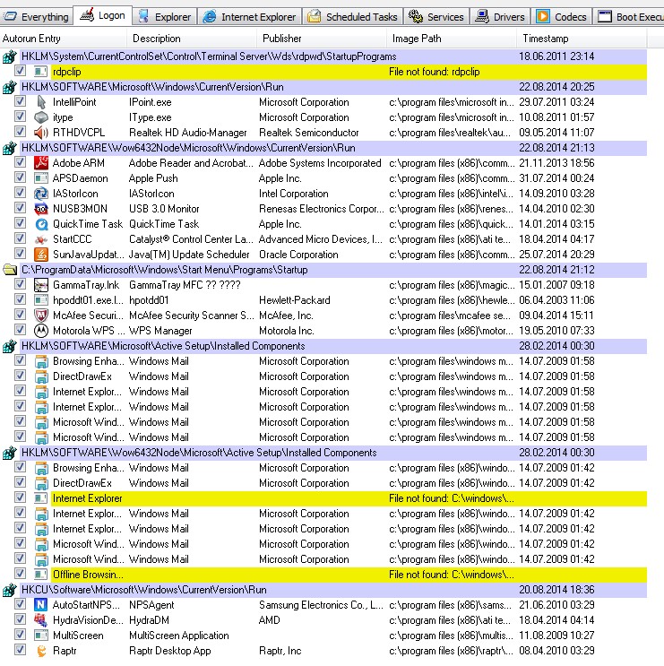Click the StartCCC Catalyst icon
This screenshot has width=664, height=666.
(40, 239)
